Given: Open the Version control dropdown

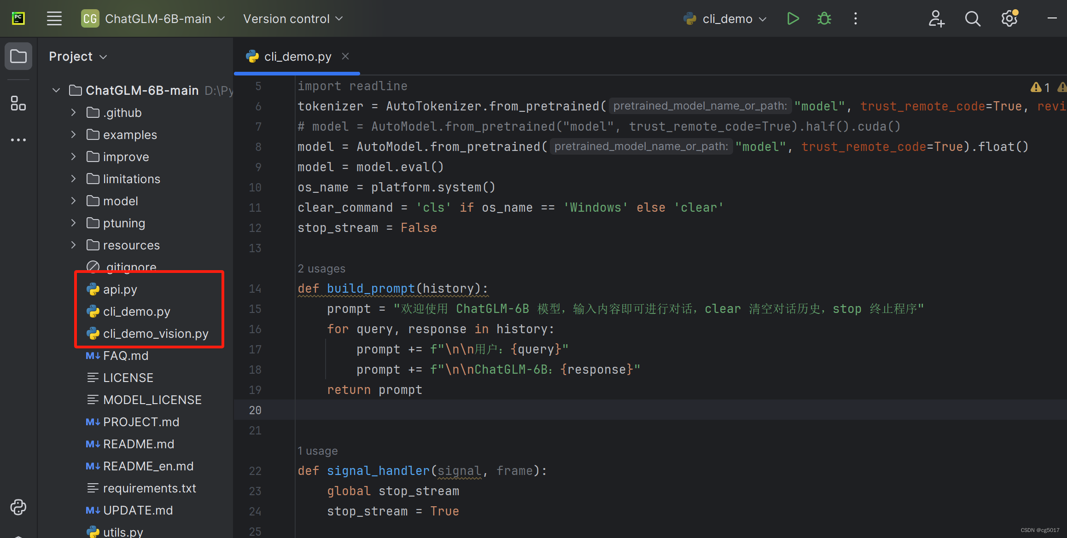Looking at the screenshot, I should pyautogui.click(x=293, y=19).
